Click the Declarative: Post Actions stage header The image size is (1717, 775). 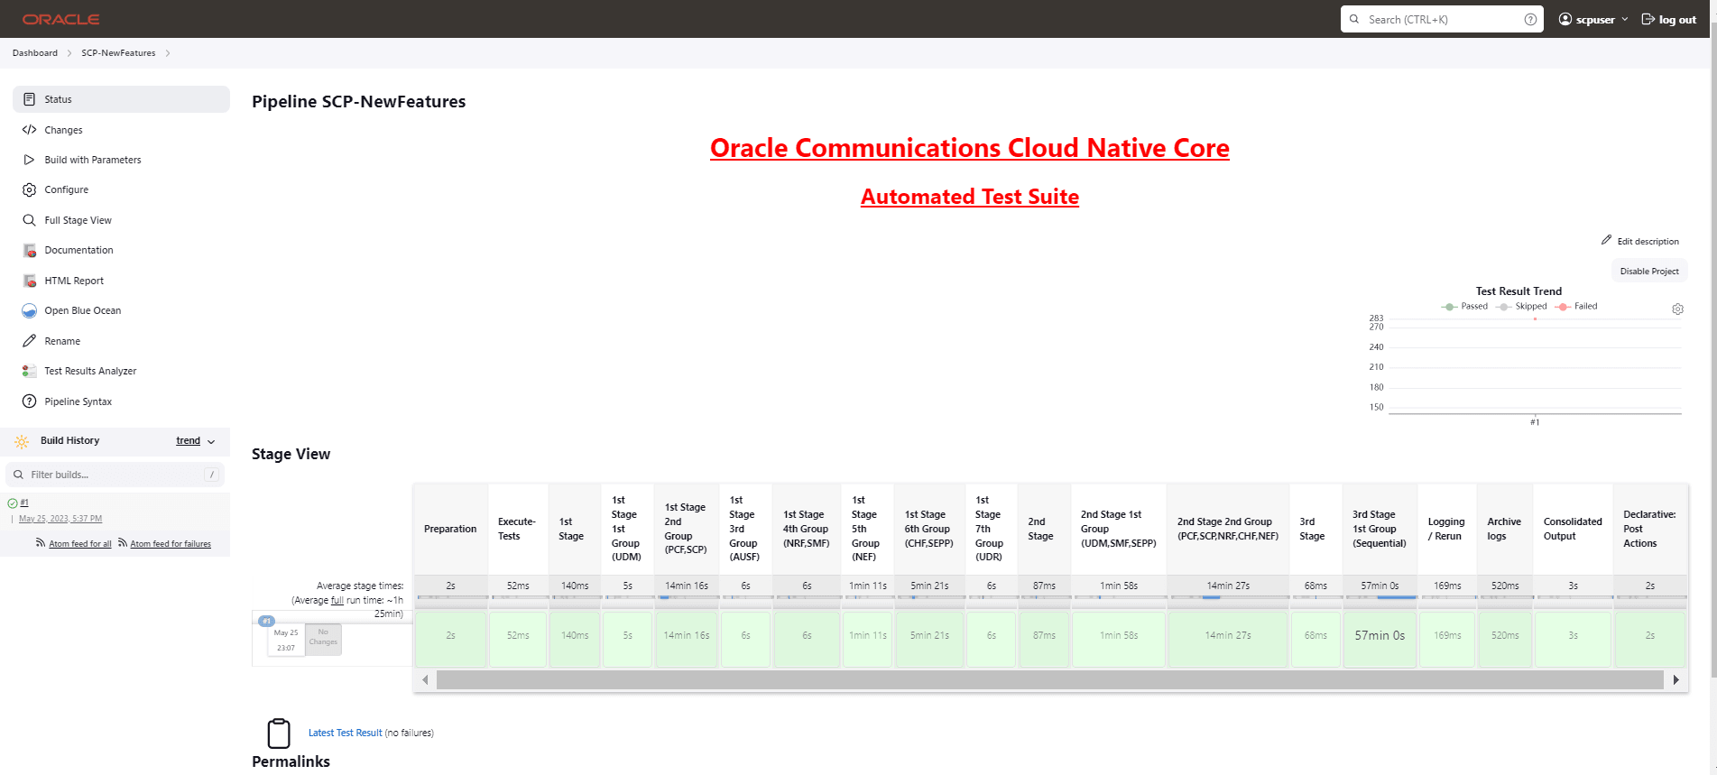1649,529
